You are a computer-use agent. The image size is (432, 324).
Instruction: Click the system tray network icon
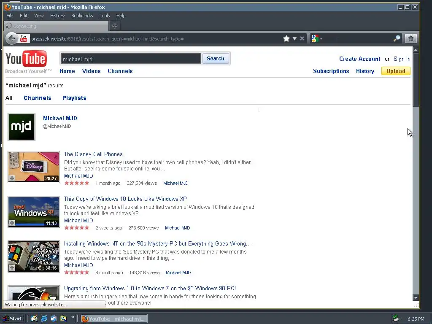tap(396, 319)
